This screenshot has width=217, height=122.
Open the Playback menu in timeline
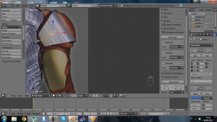point(36,114)
